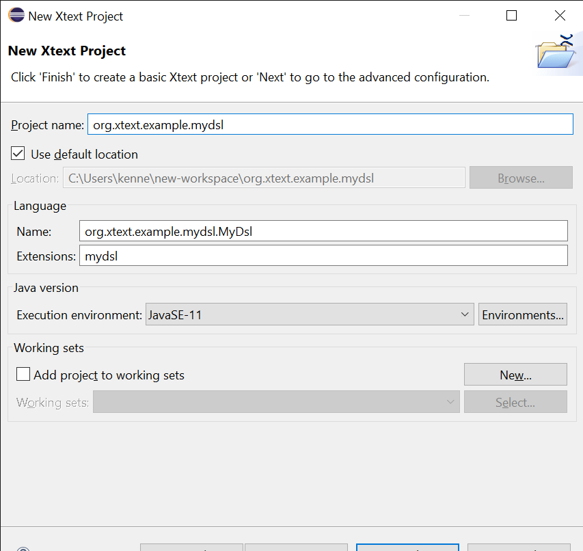This screenshot has height=551, width=583.
Task: Open the Execution environment dropdown
Action: 310,314
